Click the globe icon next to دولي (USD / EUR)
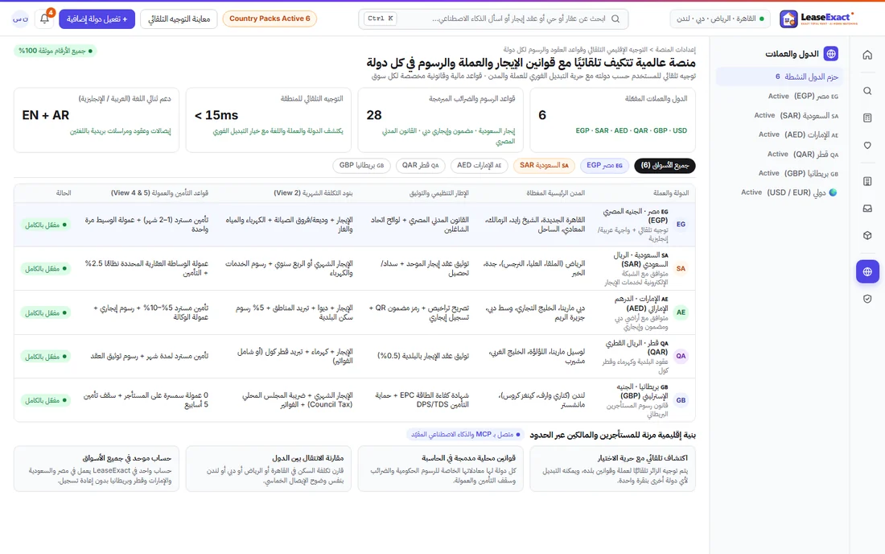The width and height of the screenshot is (885, 554). click(833, 192)
